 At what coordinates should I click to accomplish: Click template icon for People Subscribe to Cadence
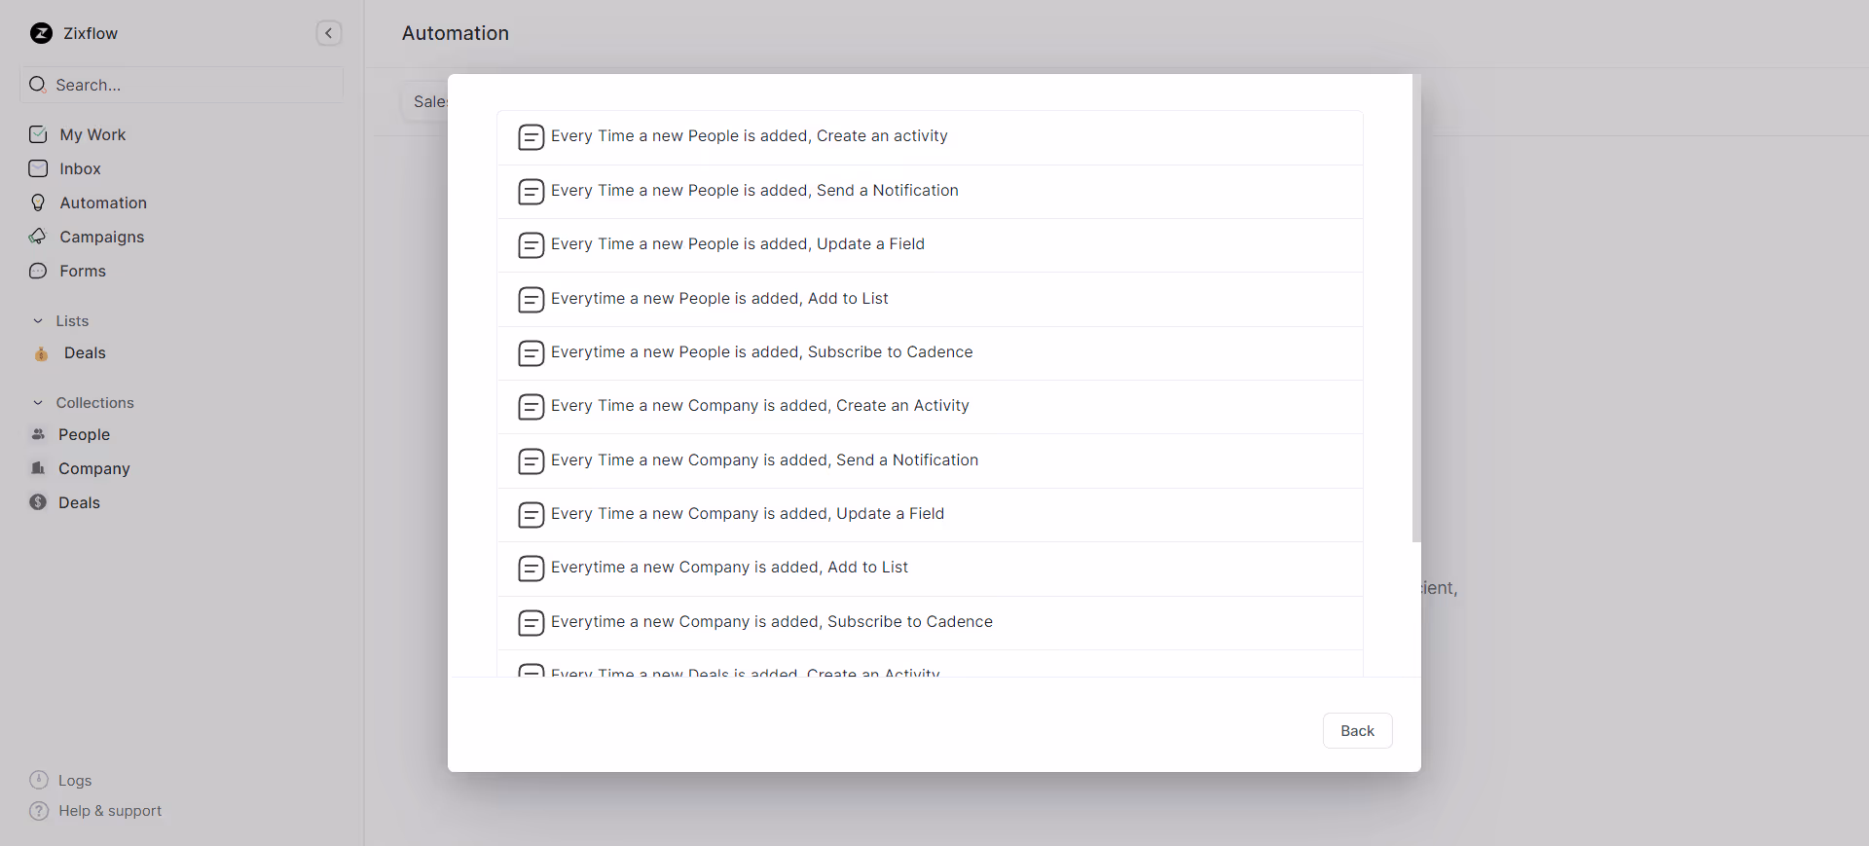[531, 353]
